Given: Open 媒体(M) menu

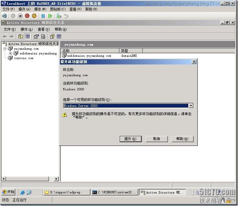Looking at the screenshot, I should click(x=40, y=9).
